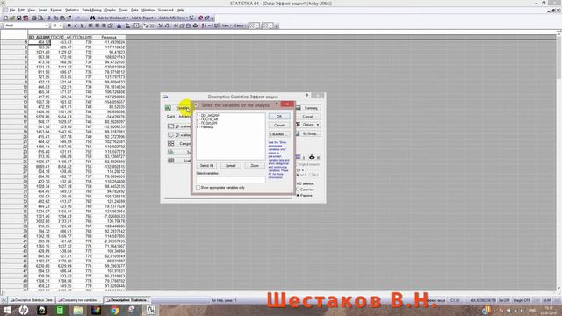Open Windows Start button
The width and height of the screenshot is (562, 316).
tap(7, 310)
